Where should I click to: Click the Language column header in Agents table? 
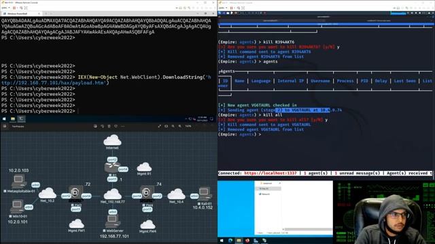pyautogui.click(x=260, y=81)
